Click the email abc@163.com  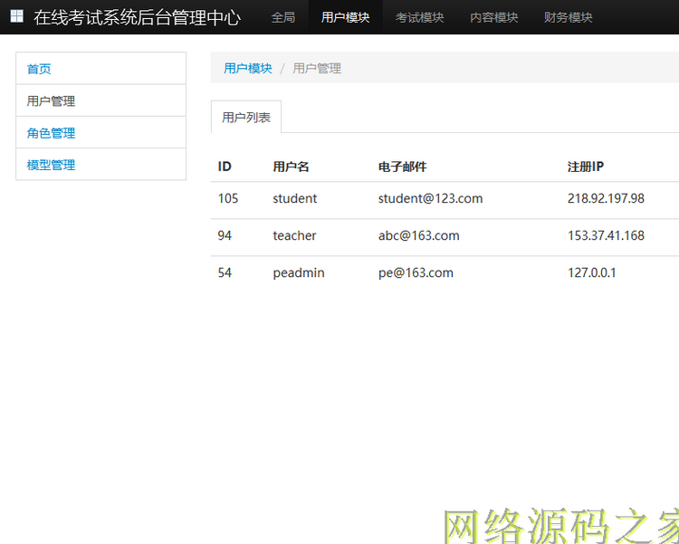pyautogui.click(x=419, y=235)
